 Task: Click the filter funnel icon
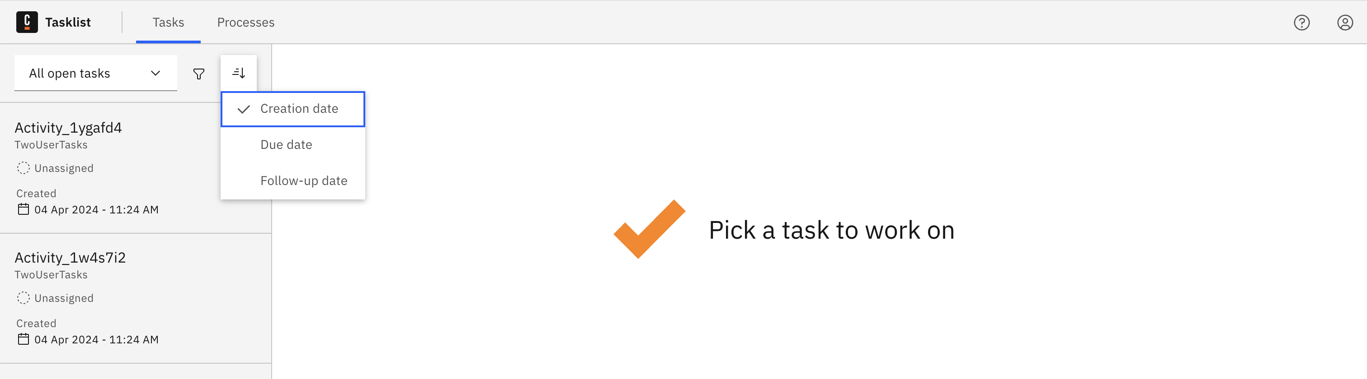tap(198, 74)
